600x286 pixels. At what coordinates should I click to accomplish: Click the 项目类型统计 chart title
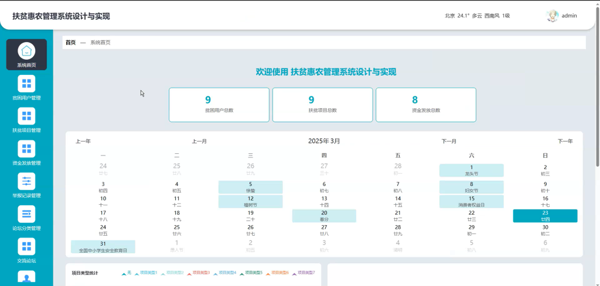(x=85, y=273)
